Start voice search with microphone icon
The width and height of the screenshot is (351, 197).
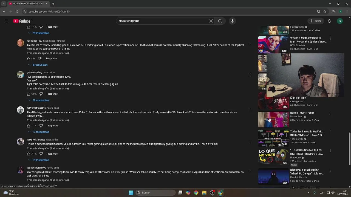[x=232, y=21]
